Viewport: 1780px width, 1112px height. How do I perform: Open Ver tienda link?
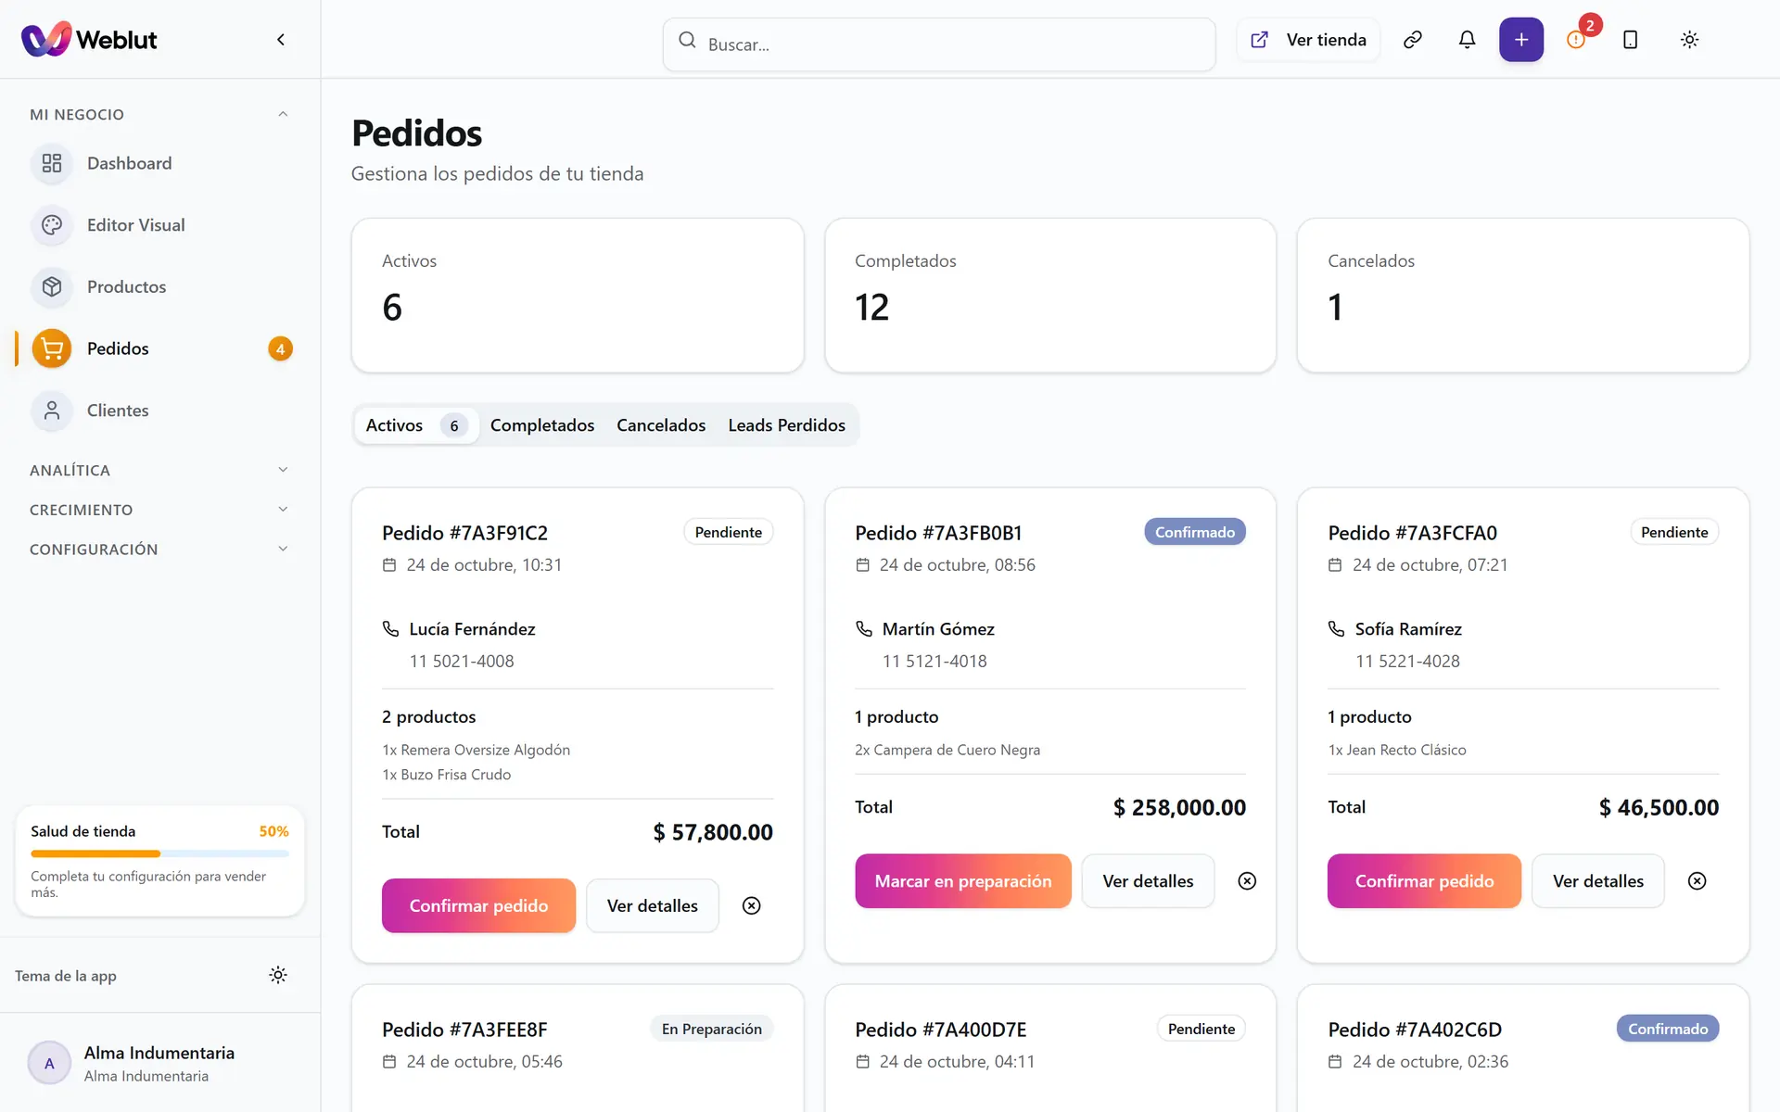pyautogui.click(x=1308, y=40)
